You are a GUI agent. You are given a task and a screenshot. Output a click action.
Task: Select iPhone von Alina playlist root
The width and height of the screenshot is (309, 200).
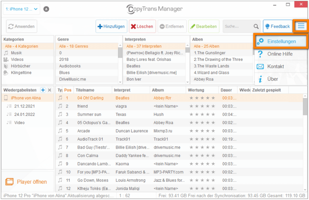click(28, 98)
